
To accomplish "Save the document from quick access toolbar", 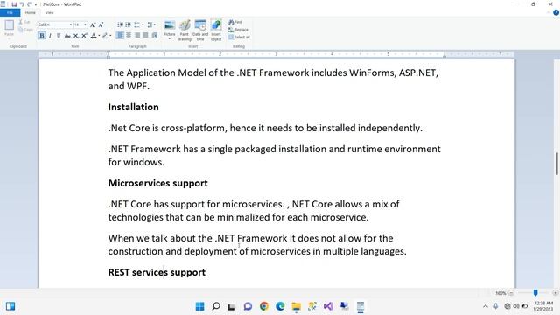I will 14,4.
